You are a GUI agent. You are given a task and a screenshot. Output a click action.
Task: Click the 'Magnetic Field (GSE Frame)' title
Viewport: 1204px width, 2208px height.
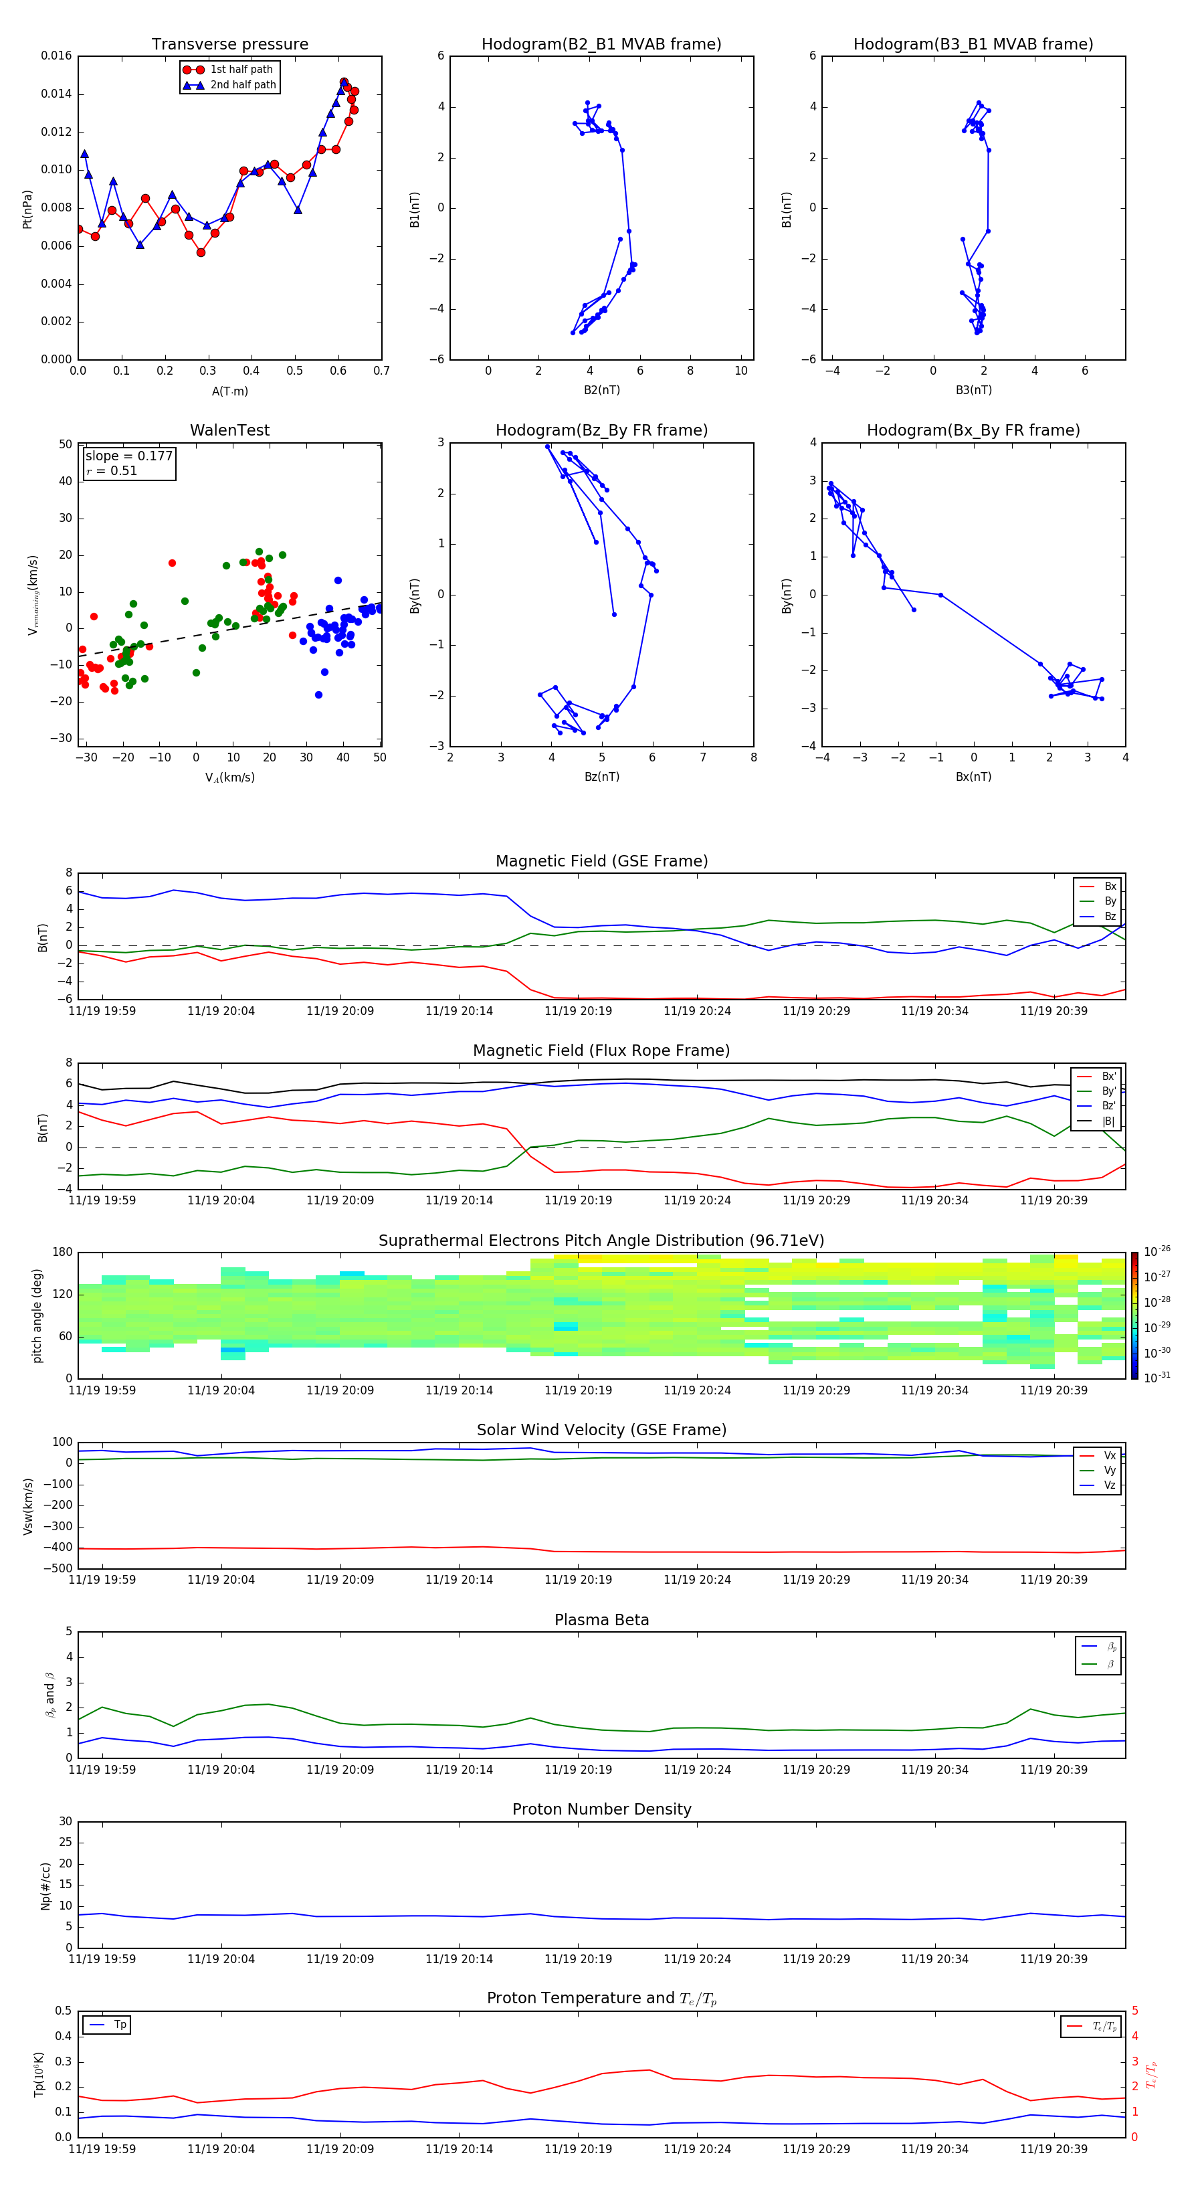tap(601, 861)
